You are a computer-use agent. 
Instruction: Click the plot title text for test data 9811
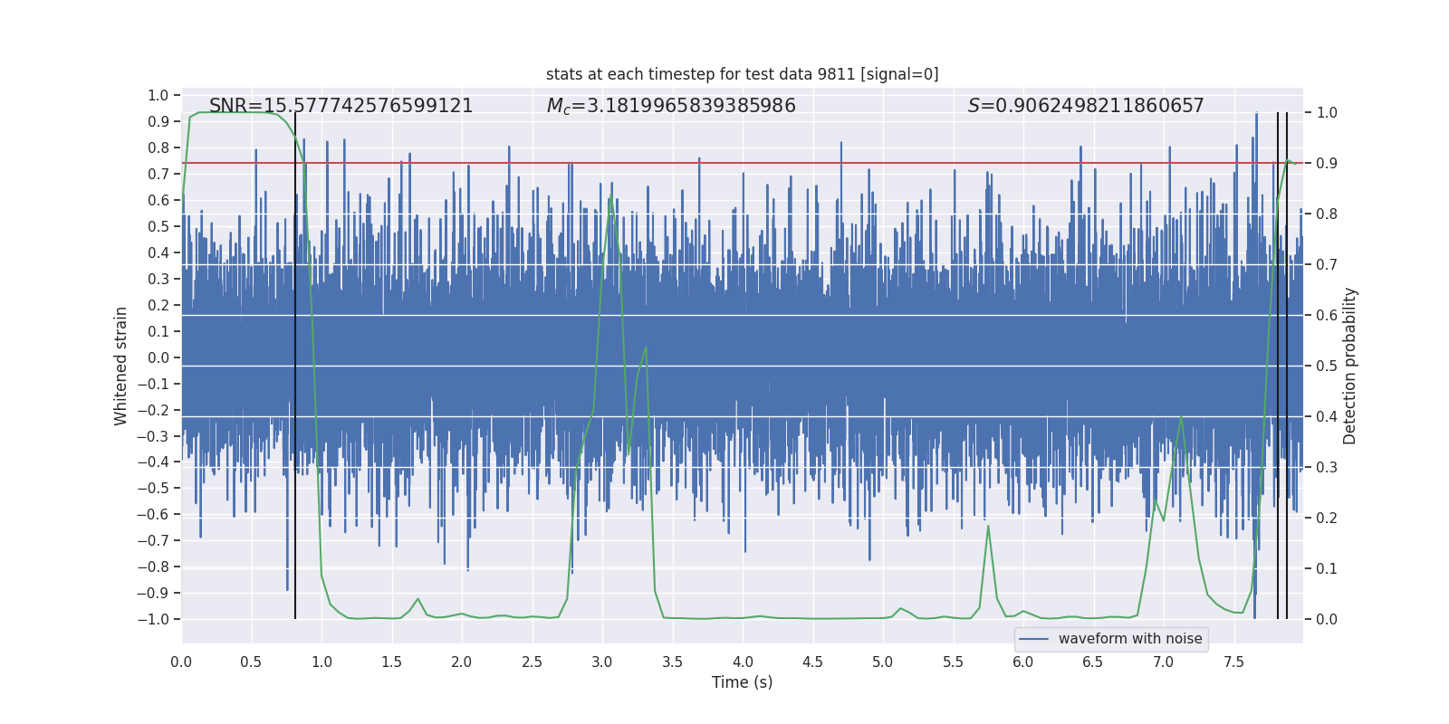click(742, 74)
